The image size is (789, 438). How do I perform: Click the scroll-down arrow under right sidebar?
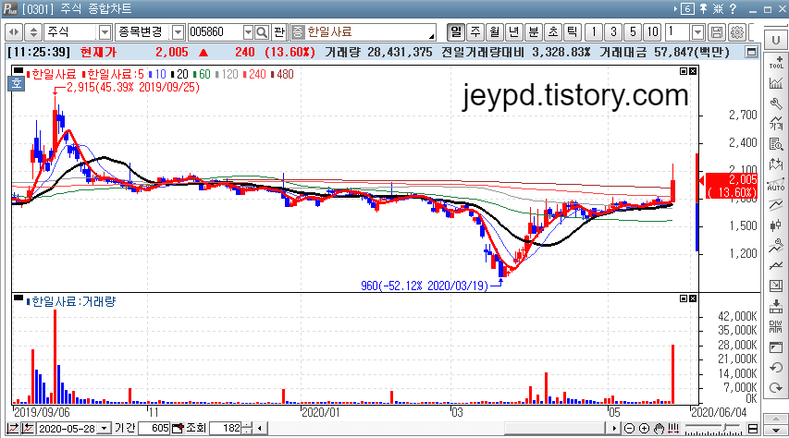[x=775, y=430]
